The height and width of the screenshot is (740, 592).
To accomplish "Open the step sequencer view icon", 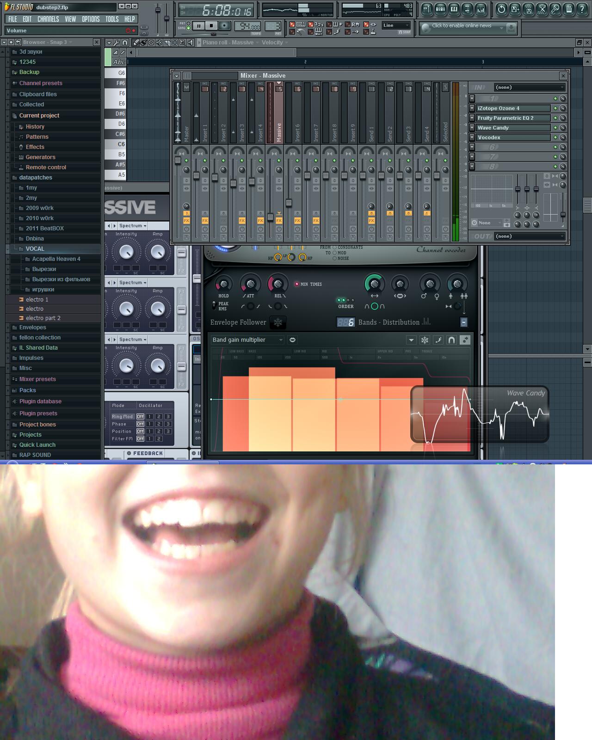I will pos(440,9).
